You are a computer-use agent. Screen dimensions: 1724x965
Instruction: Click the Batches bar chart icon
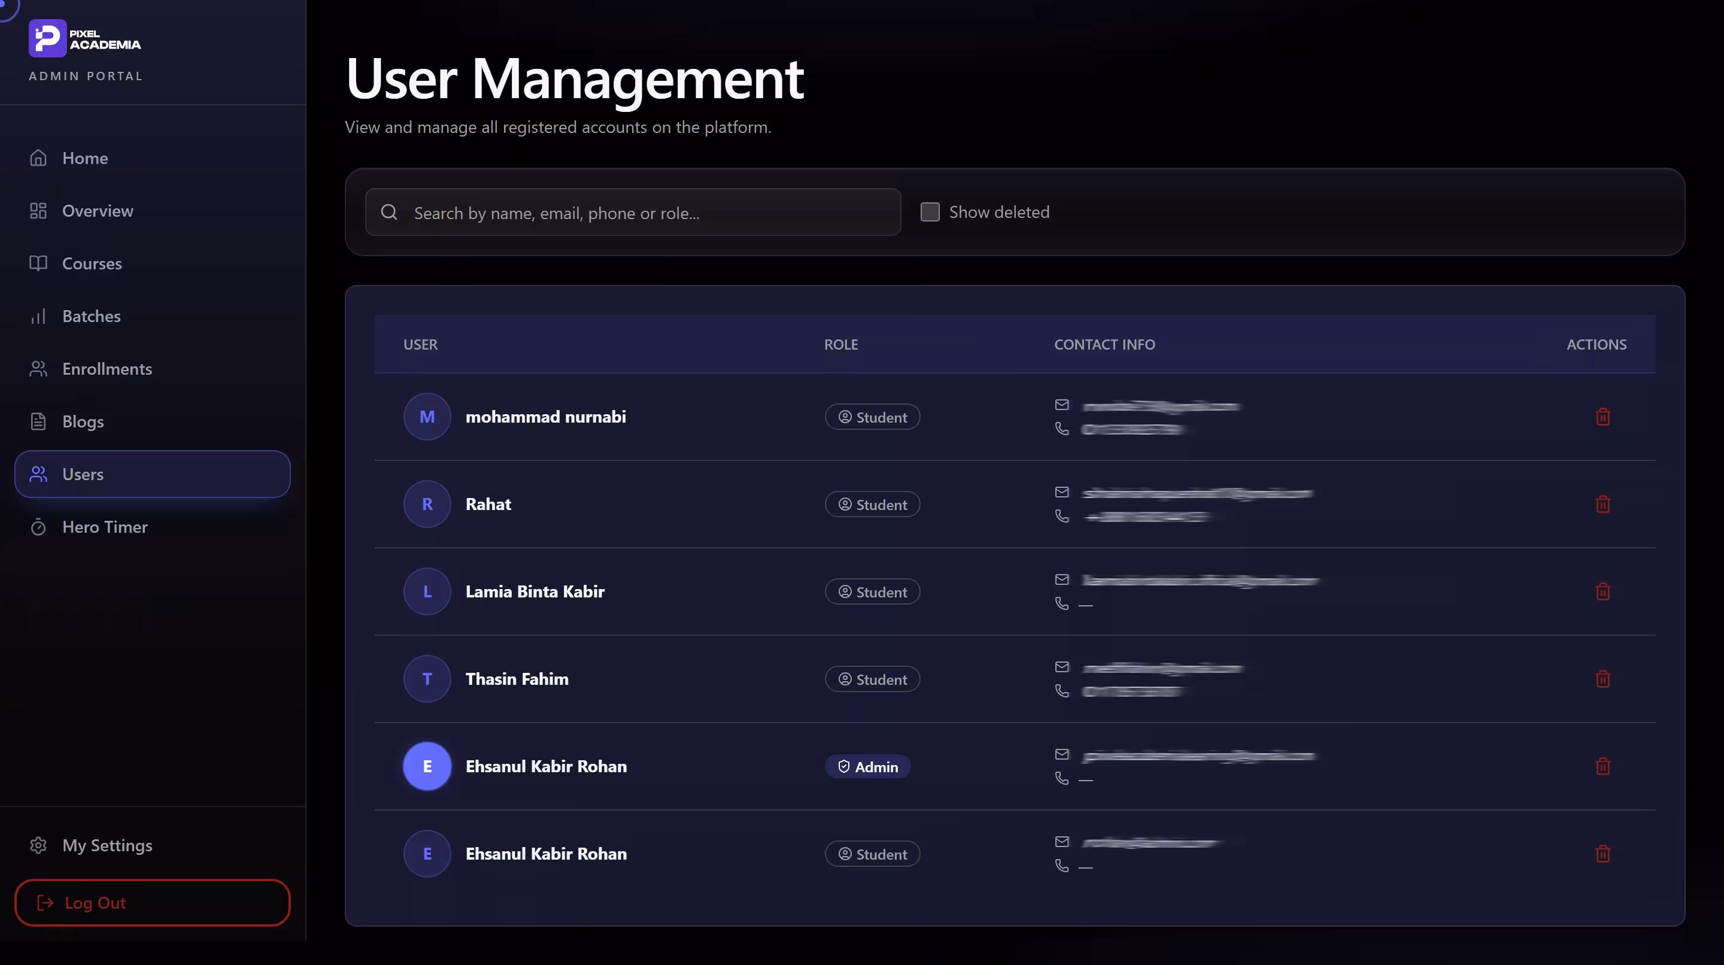pos(38,316)
